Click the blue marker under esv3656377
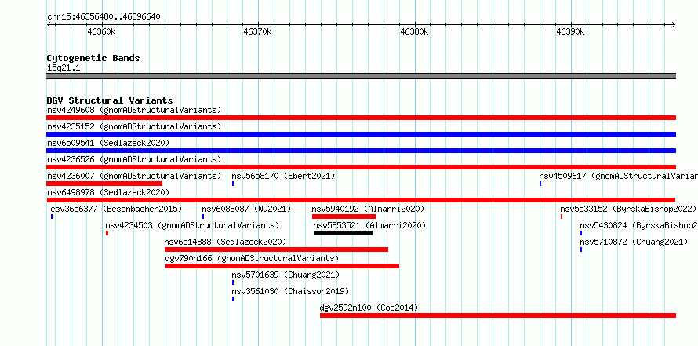 click(52, 217)
